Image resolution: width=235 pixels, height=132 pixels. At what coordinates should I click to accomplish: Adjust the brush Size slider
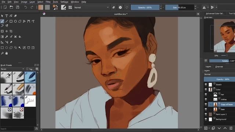[180, 7]
